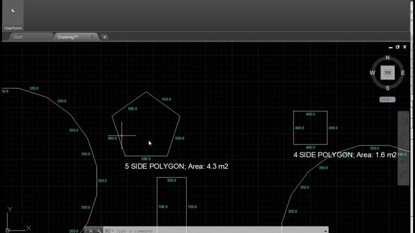Click the S direction on ViewCube compass
The image size is (415, 233).
(x=388, y=88)
